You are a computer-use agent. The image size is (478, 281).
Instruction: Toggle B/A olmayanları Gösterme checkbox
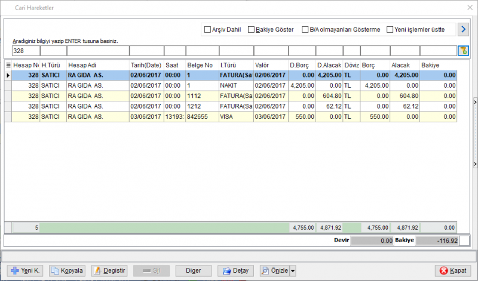pyautogui.click(x=305, y=29)
